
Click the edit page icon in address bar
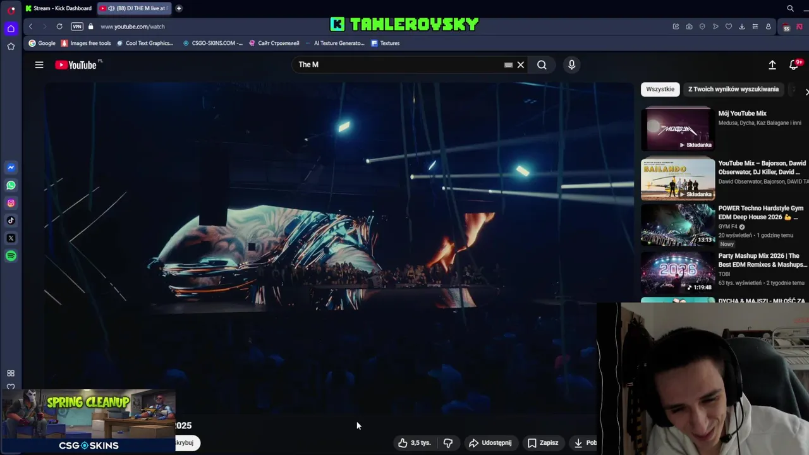point(676,27)
